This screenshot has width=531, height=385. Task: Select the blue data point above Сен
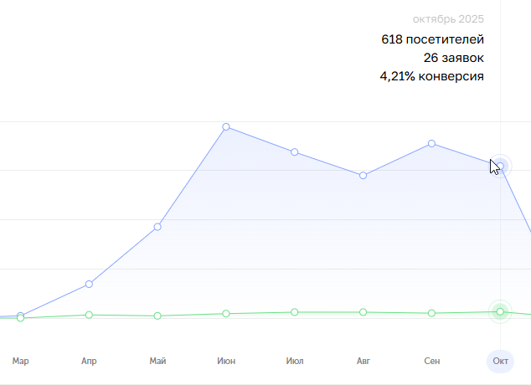point(431,144)
